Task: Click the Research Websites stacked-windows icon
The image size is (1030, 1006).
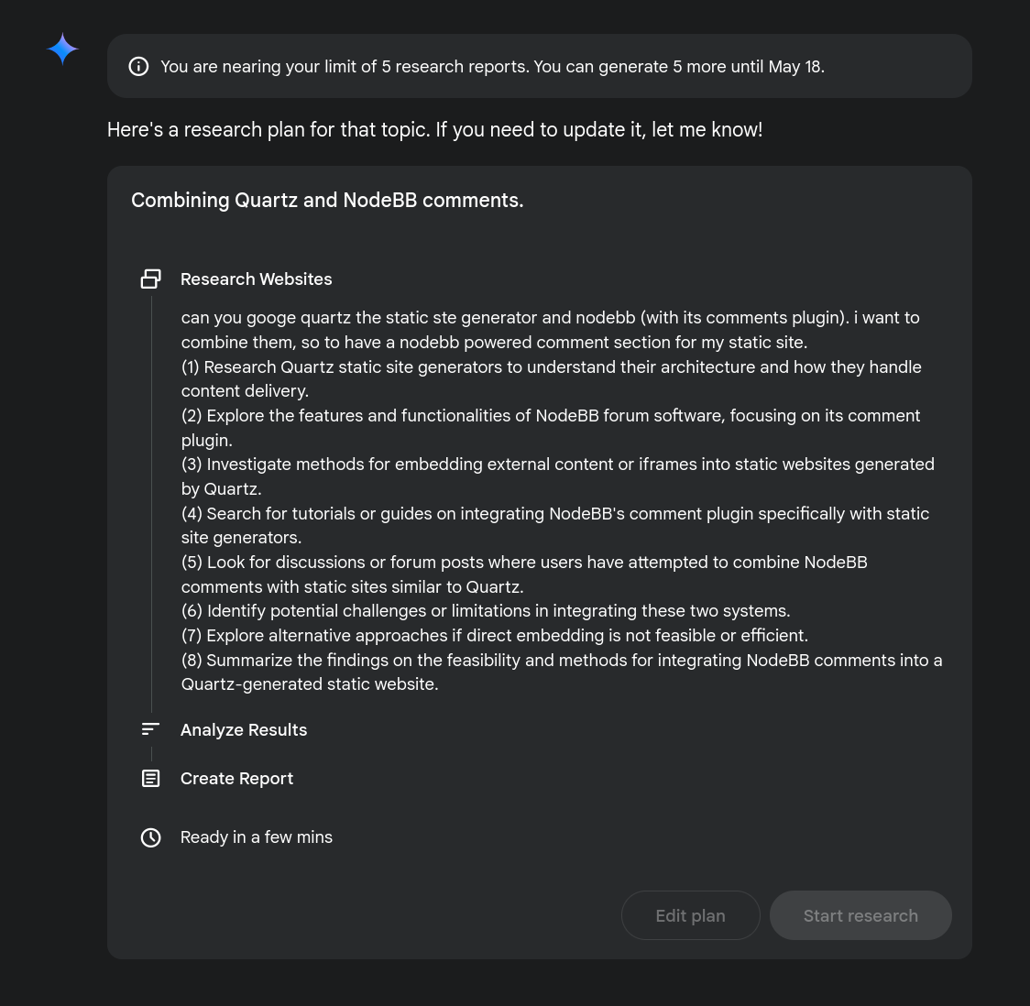Action: click(x=151, y=279)
